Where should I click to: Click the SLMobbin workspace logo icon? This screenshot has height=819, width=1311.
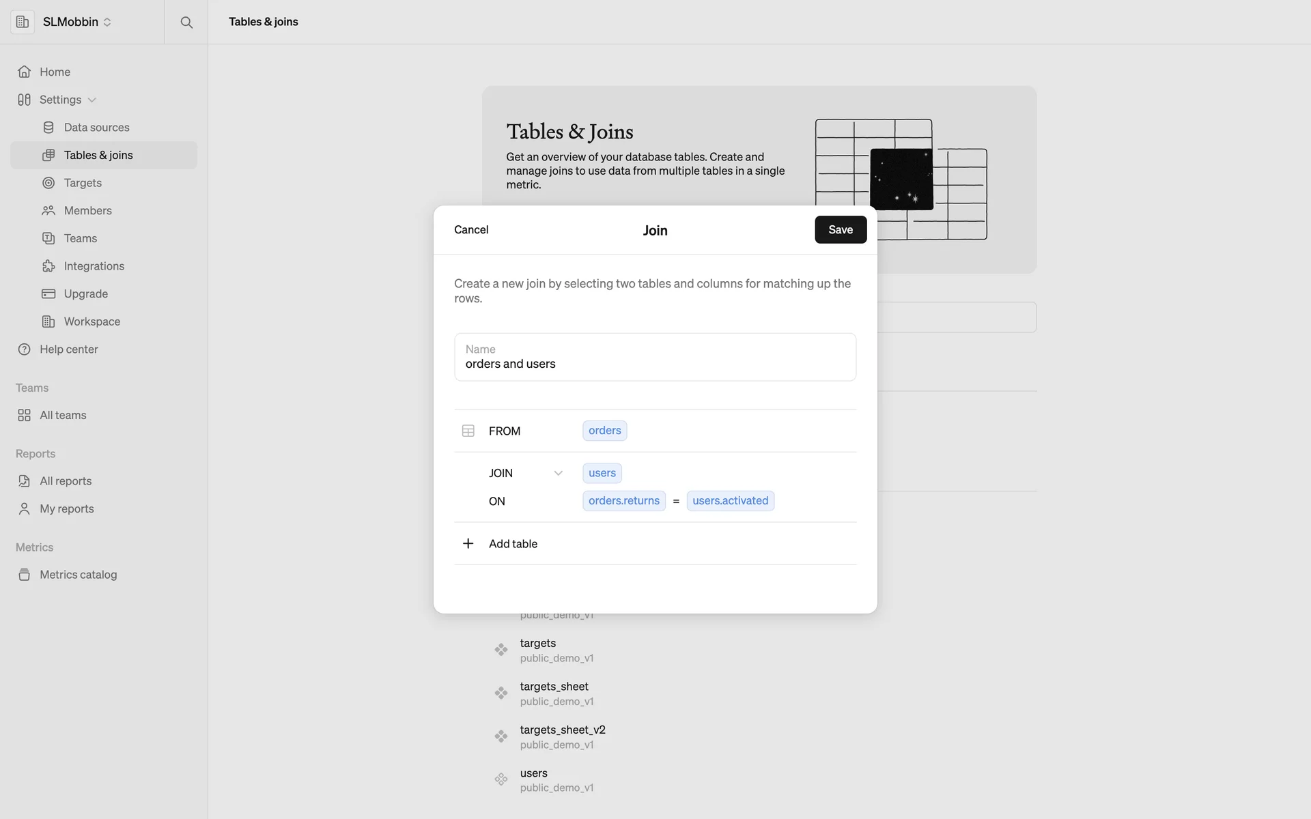point(23,22)
